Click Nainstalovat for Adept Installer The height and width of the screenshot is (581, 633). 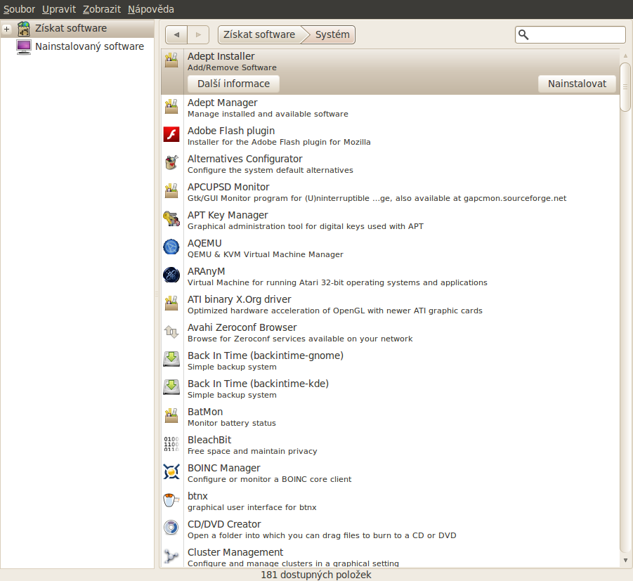tap(577, 84)
